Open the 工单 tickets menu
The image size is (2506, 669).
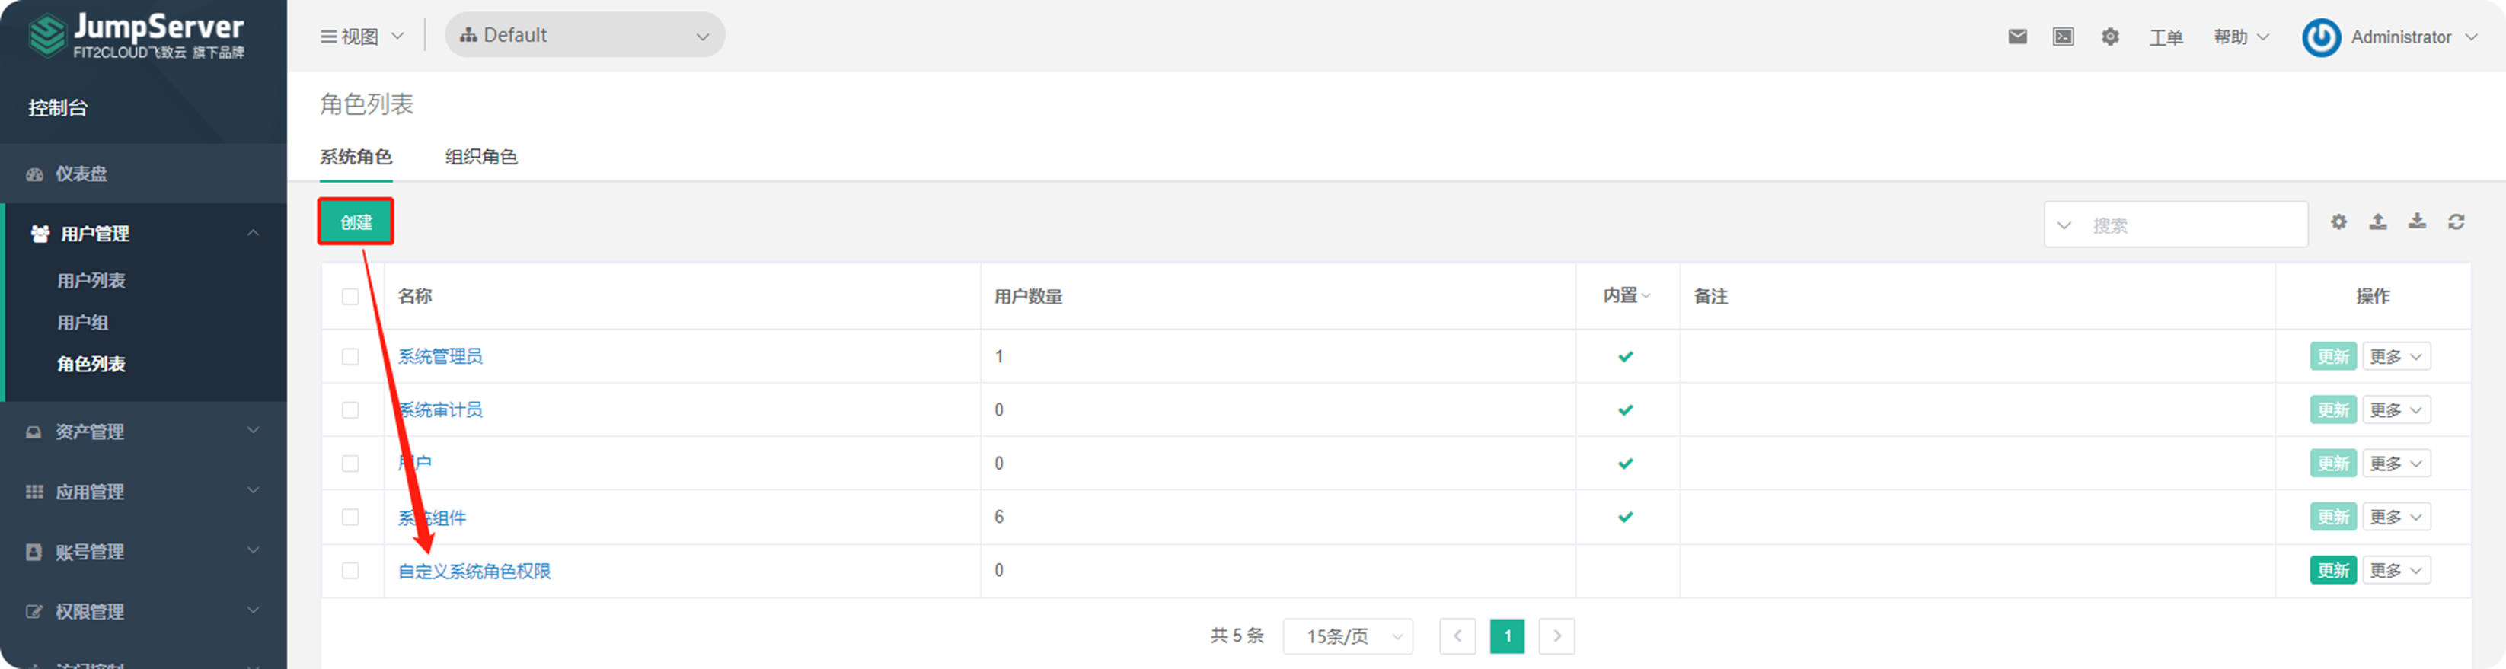point(2166,37)
